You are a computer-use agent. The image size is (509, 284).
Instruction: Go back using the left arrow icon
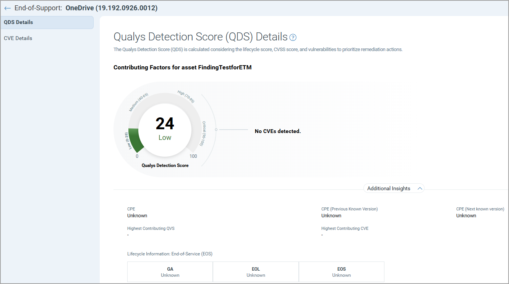point(7,8)
